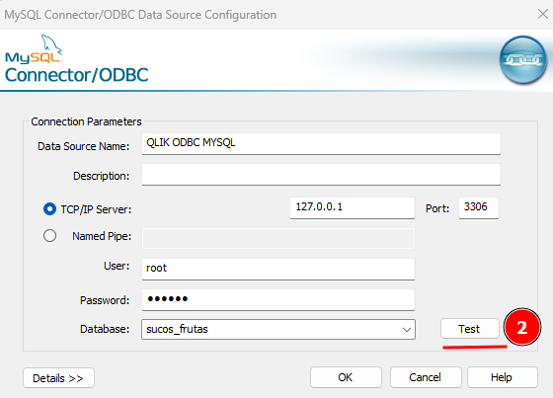Click the User label
This screenshot has height=398, width=553.
[117, 266]
